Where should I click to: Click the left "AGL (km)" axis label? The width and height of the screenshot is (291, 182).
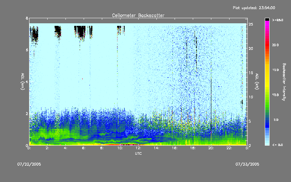tap(23, 82)
